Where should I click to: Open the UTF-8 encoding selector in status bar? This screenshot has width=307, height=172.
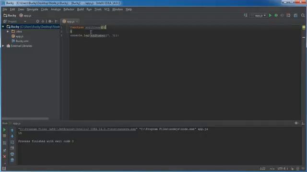[283, 169]
